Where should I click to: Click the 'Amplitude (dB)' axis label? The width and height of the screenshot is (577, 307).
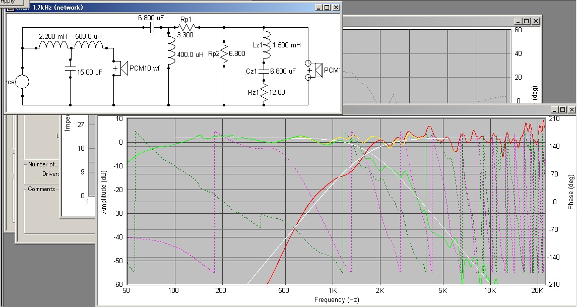(x=104, y=192)
